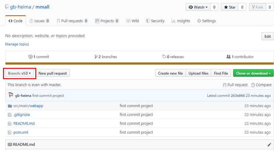This screenshot has height=151, width=274.
Task: Switch to the Issues tab
Action: click(40, 21)
